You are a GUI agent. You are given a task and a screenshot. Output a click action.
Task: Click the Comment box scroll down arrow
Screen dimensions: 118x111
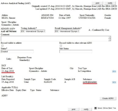[110, 40]
